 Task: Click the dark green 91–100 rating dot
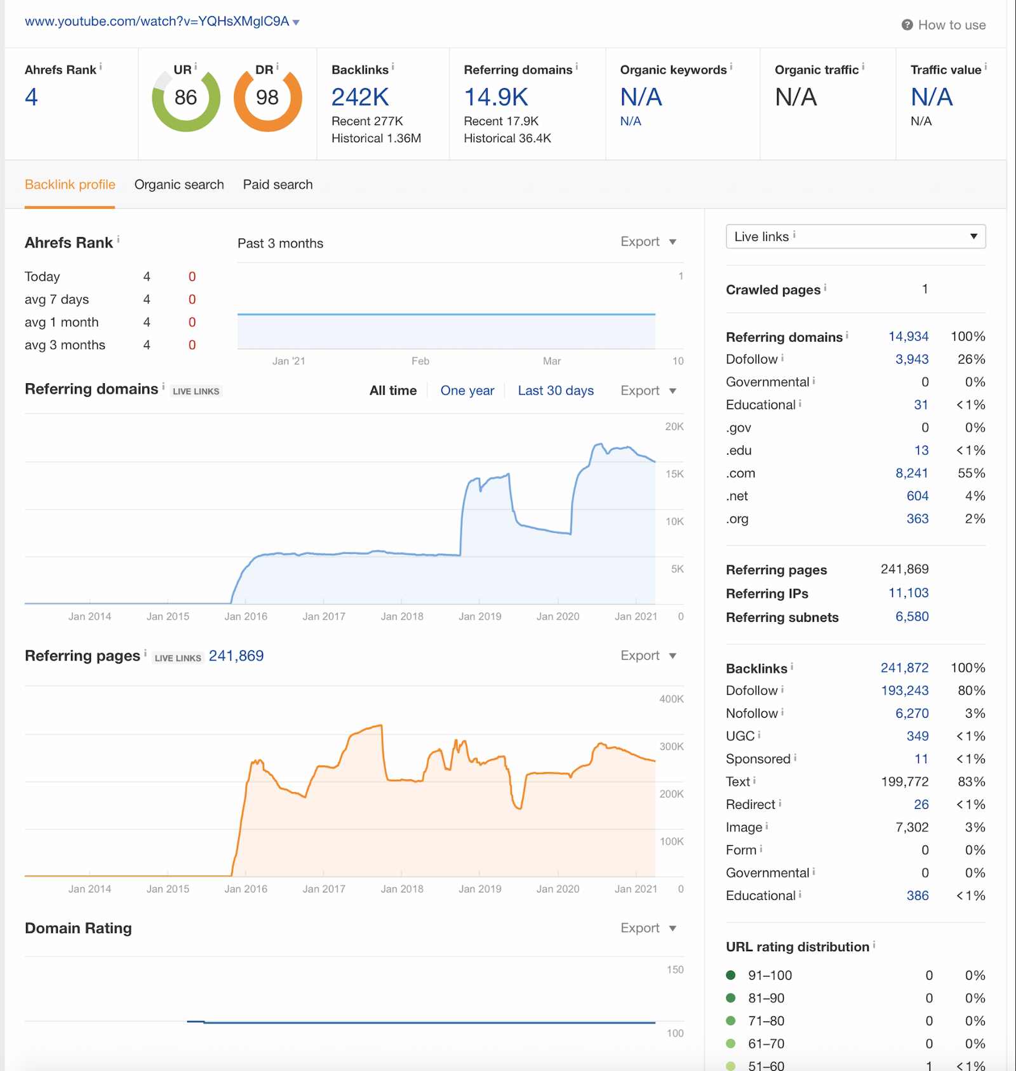coord(731,975)
